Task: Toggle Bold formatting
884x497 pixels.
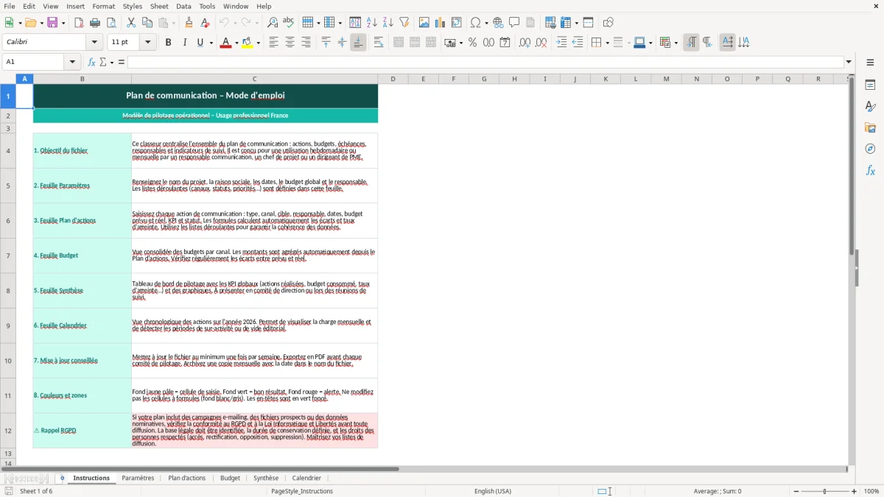Action: point(168,43)
